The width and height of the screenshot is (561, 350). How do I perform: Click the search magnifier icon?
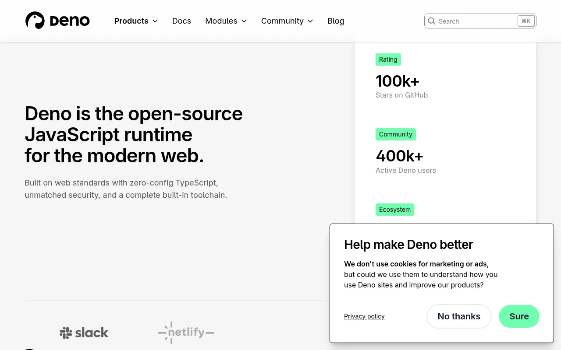click(432, 21)
